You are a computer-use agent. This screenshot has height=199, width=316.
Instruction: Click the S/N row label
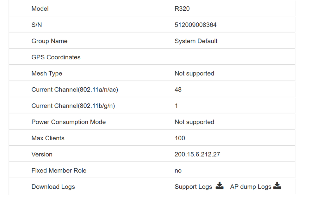pyautogui.click(x=35, y=25)
